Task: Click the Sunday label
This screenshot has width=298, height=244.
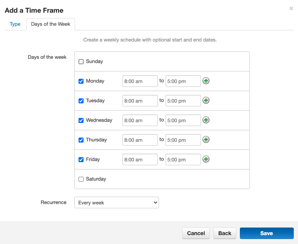Action: click(x=94, y=61)
